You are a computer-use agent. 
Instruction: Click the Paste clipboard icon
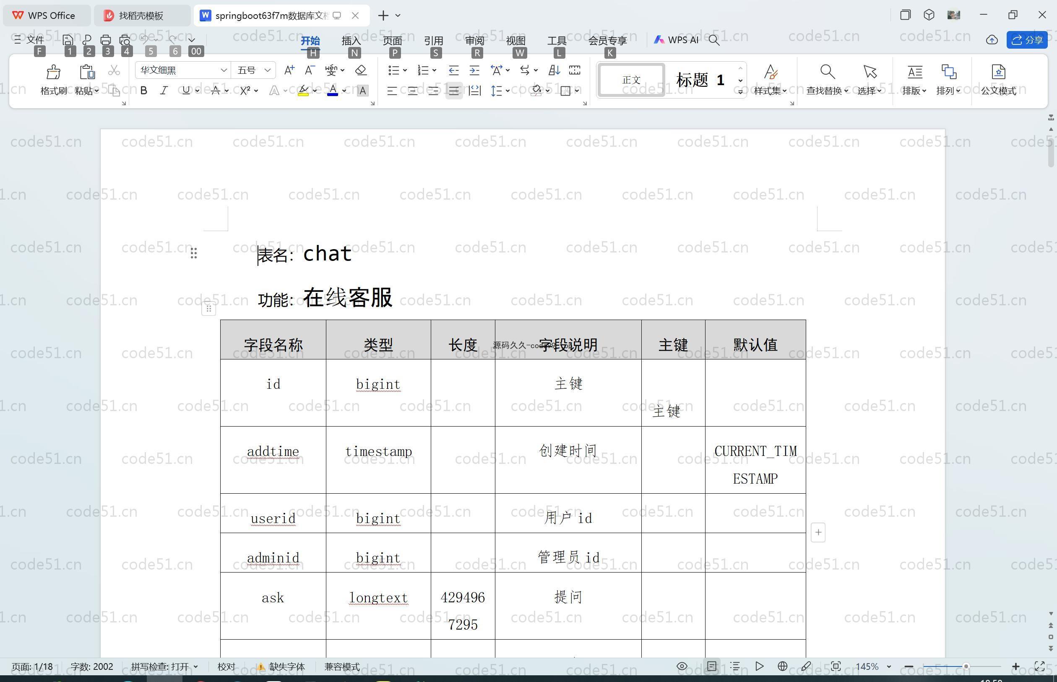click(x=87, y=72)
